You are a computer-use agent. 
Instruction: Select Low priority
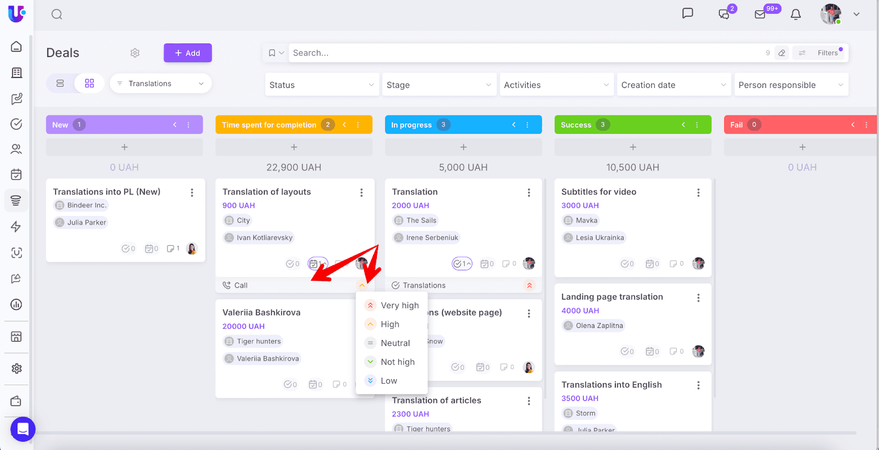(392, 380)
